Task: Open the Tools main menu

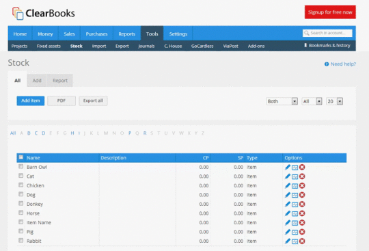Action: pyautogui.click(x=152, y=34)
